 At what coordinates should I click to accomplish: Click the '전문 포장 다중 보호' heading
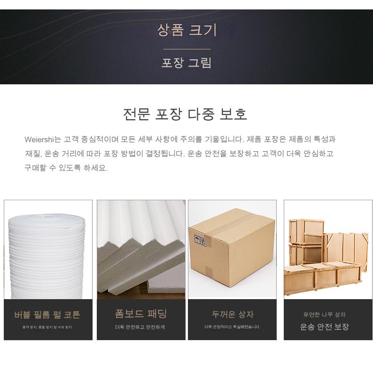tap(185, 114)
